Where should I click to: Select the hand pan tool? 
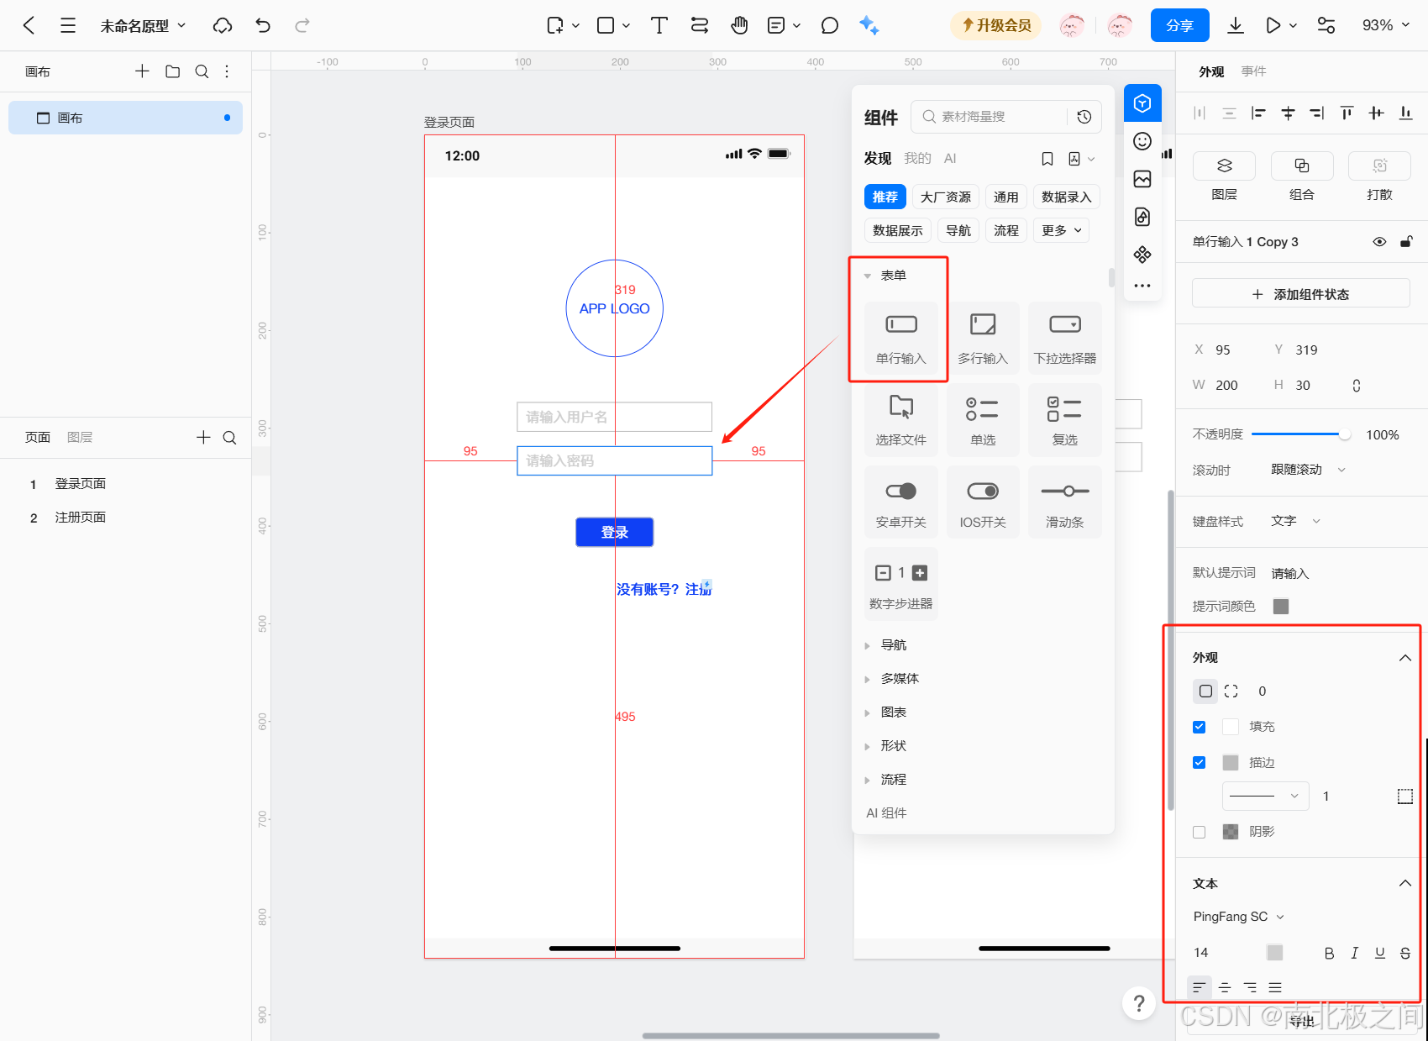[739, 25]
